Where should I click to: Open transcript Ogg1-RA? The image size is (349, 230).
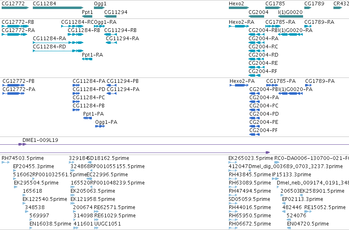pos(105,22)
